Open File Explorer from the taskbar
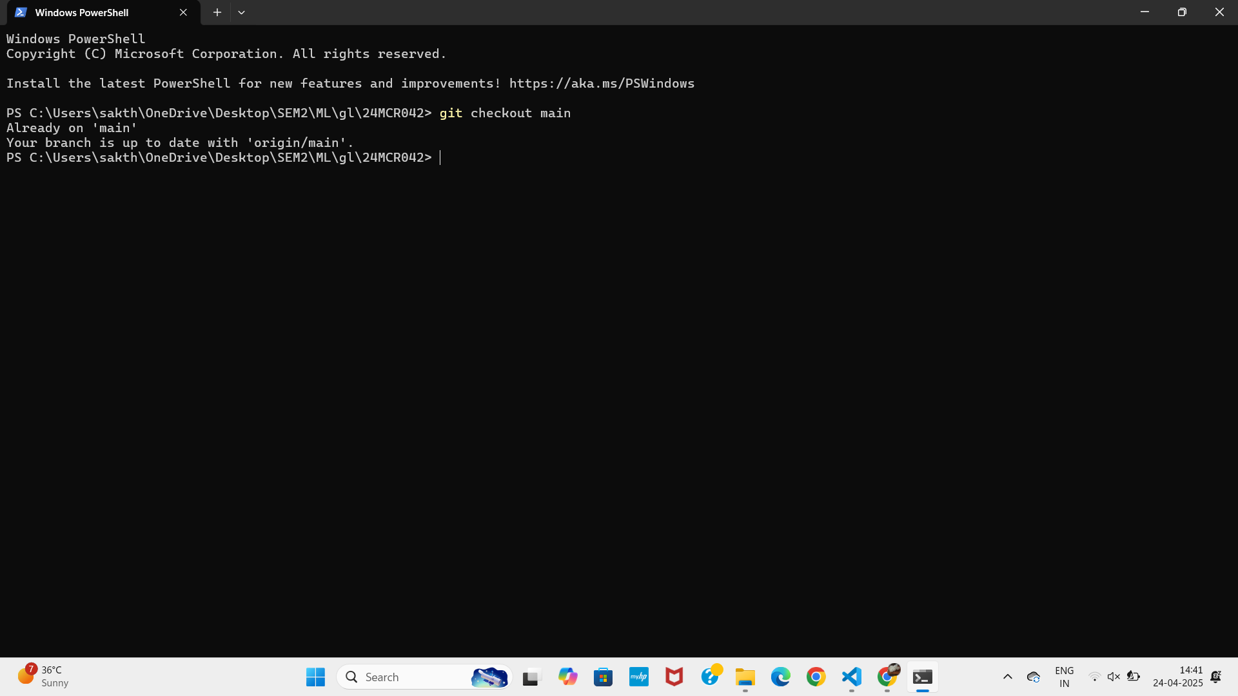Viewport: 1238px width, 696px height. point(745,677)
